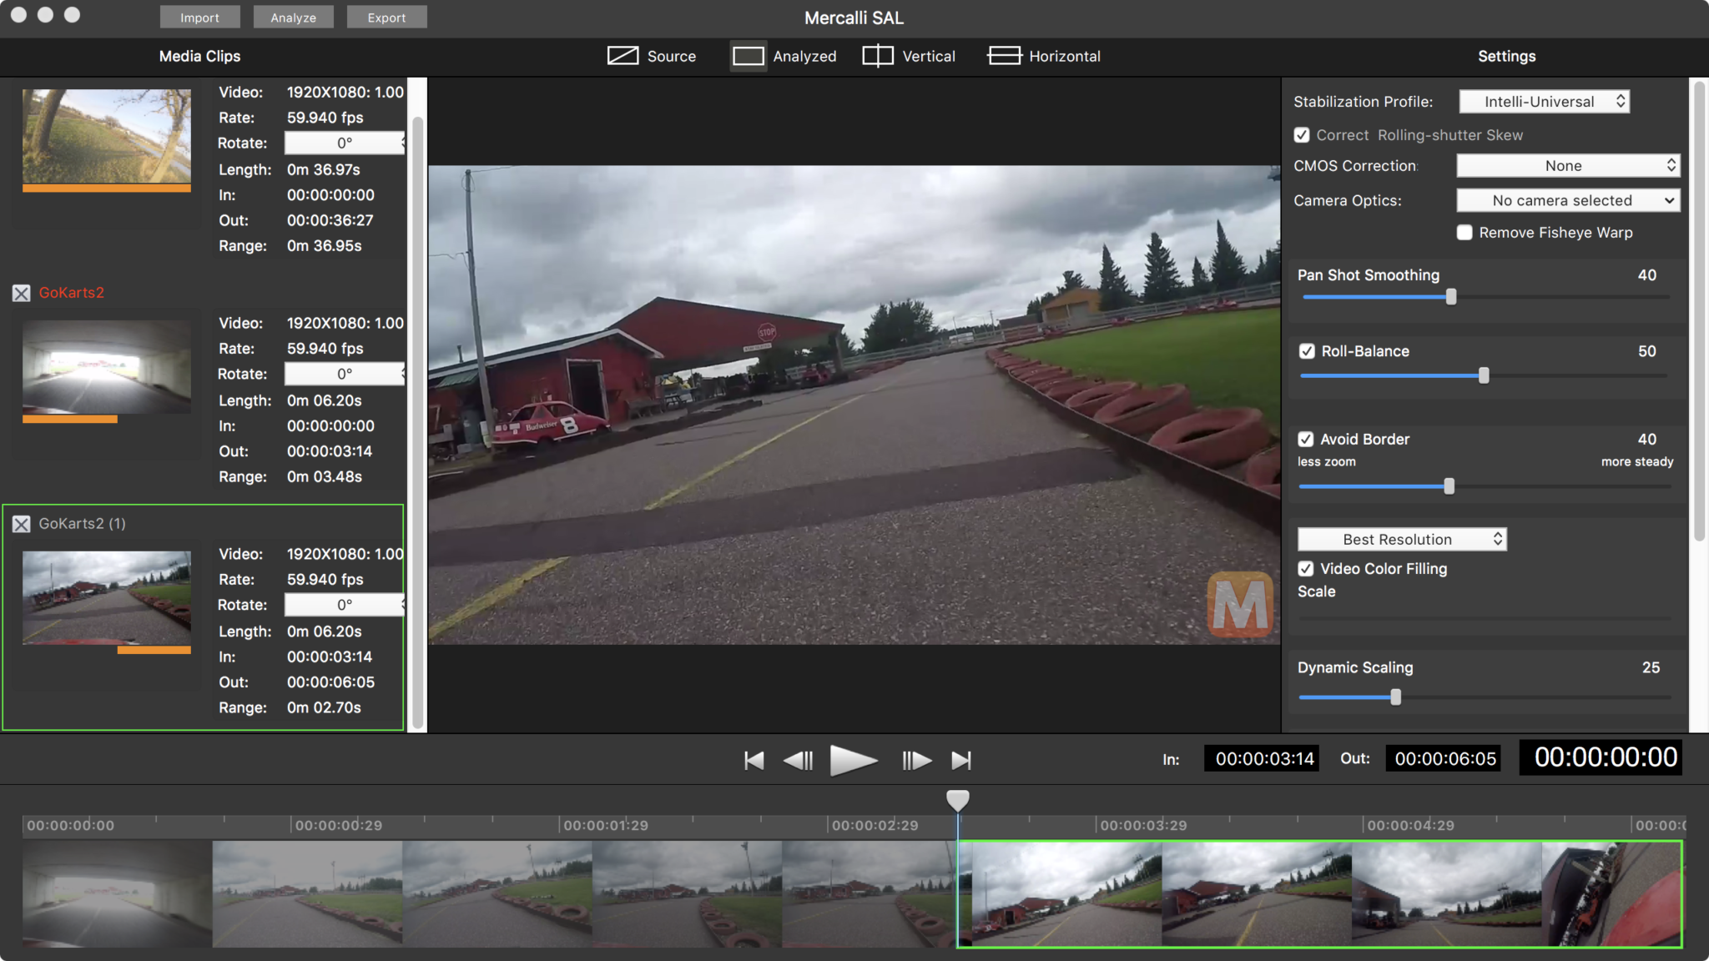The height and width of the screenshot is (961, 1709).
Task: Toggle Video Color Filling checkbox
Action: [x=1306, y=569]
